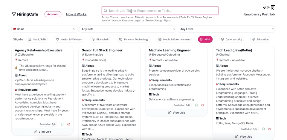This screenshot has width=287, height=140.
Task: Hide the Agency Relationship Executive job listing
Action: pyautogui.click(x=69, y=124)
